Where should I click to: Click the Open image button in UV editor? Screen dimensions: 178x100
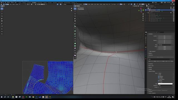coord(43,4)
